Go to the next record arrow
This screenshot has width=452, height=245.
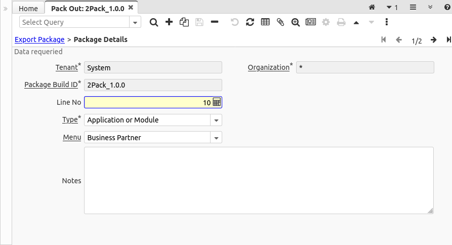(x=434, y=40)
